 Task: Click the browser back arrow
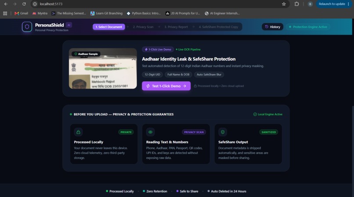[x=6, y=4]
